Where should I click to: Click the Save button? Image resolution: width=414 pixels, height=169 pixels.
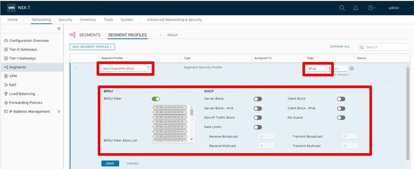[110, 164]
